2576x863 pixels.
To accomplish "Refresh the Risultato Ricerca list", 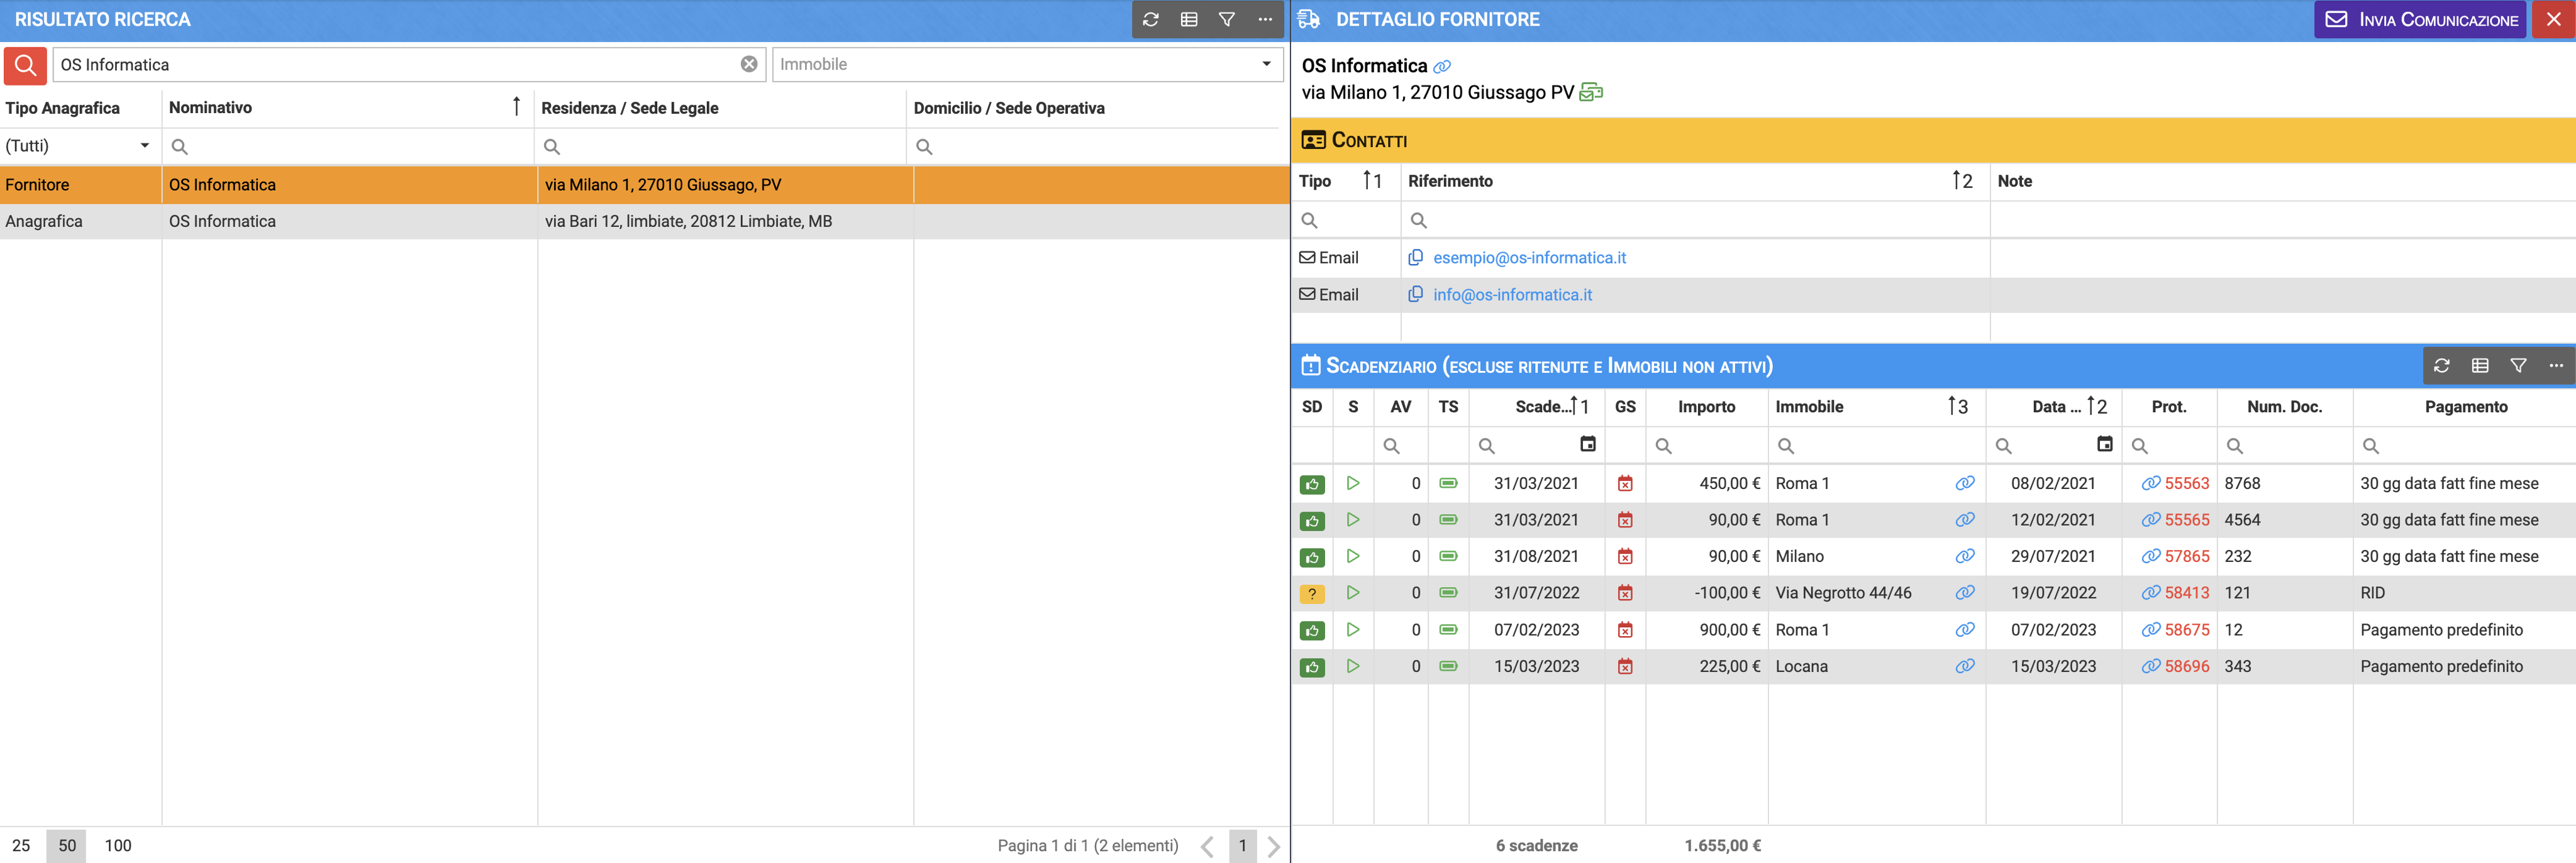I will (x=1150, y=19).
